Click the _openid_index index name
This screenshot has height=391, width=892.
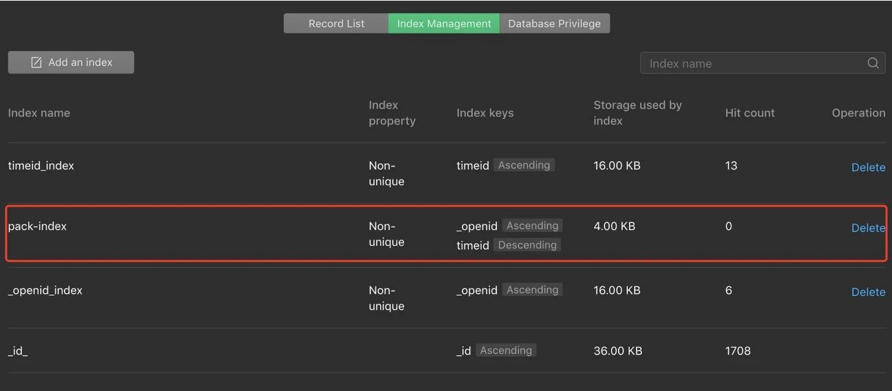(x=45, y=290)
